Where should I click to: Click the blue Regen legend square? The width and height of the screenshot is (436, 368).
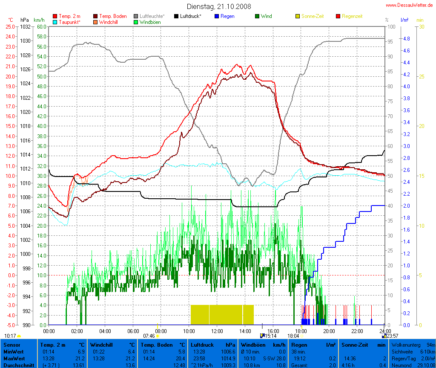point(217,16)
